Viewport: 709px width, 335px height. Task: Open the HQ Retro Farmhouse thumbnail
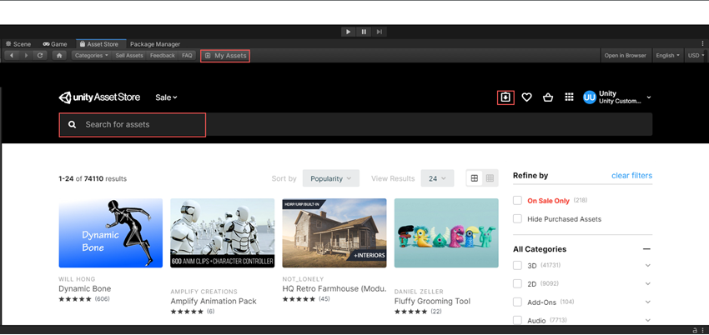tap(334, 233)
